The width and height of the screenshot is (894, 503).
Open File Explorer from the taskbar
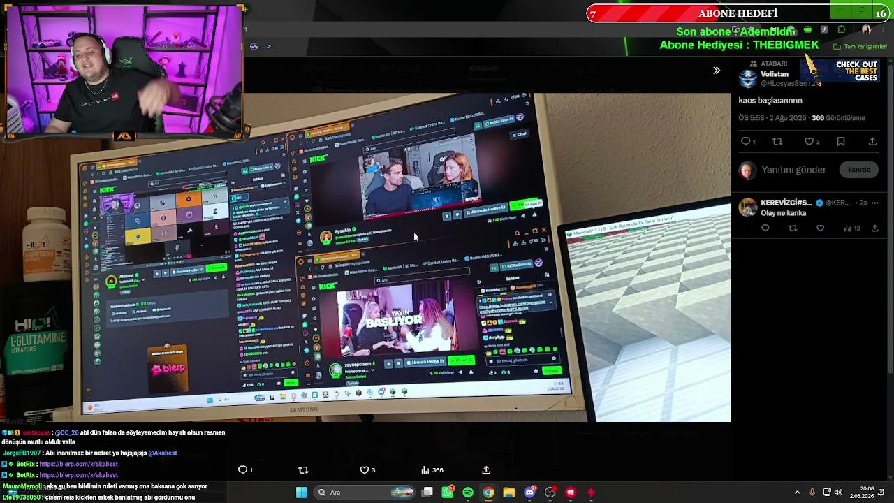click(509, 493)
